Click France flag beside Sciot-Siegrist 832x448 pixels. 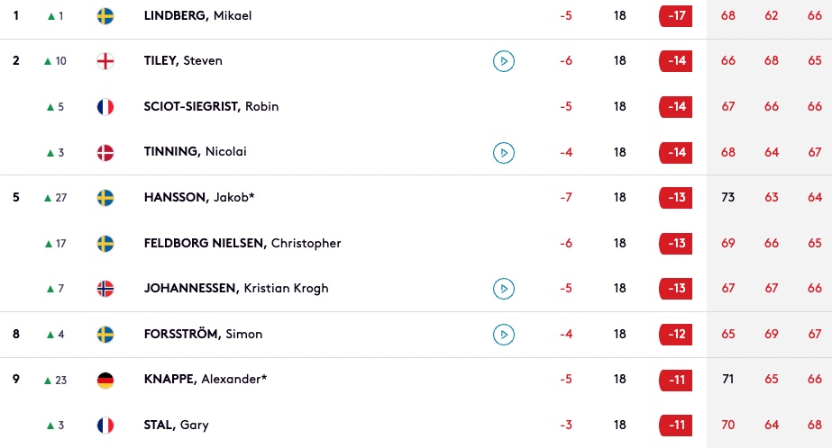[x=105, y=107]
